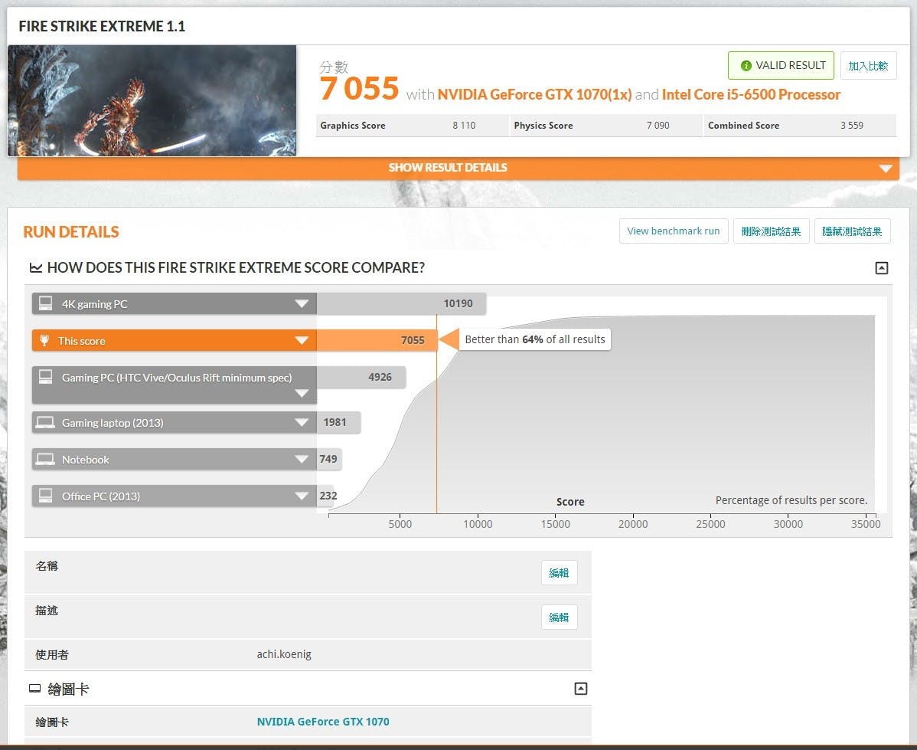
Task: Click the Office PC (2013) monitor icon
Action: pos(45,496)
